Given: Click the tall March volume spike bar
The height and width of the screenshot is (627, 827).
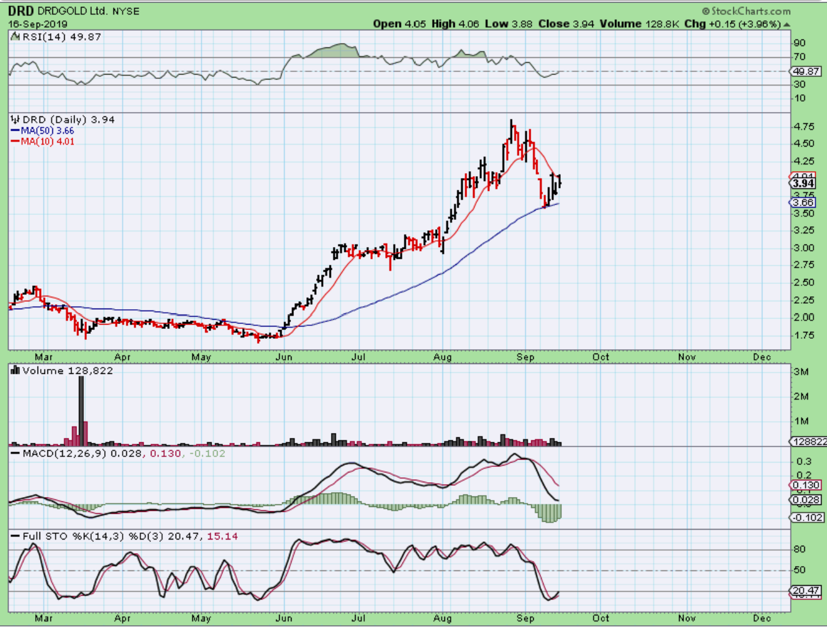Looking at the screenshot, I should click(81, 410).
